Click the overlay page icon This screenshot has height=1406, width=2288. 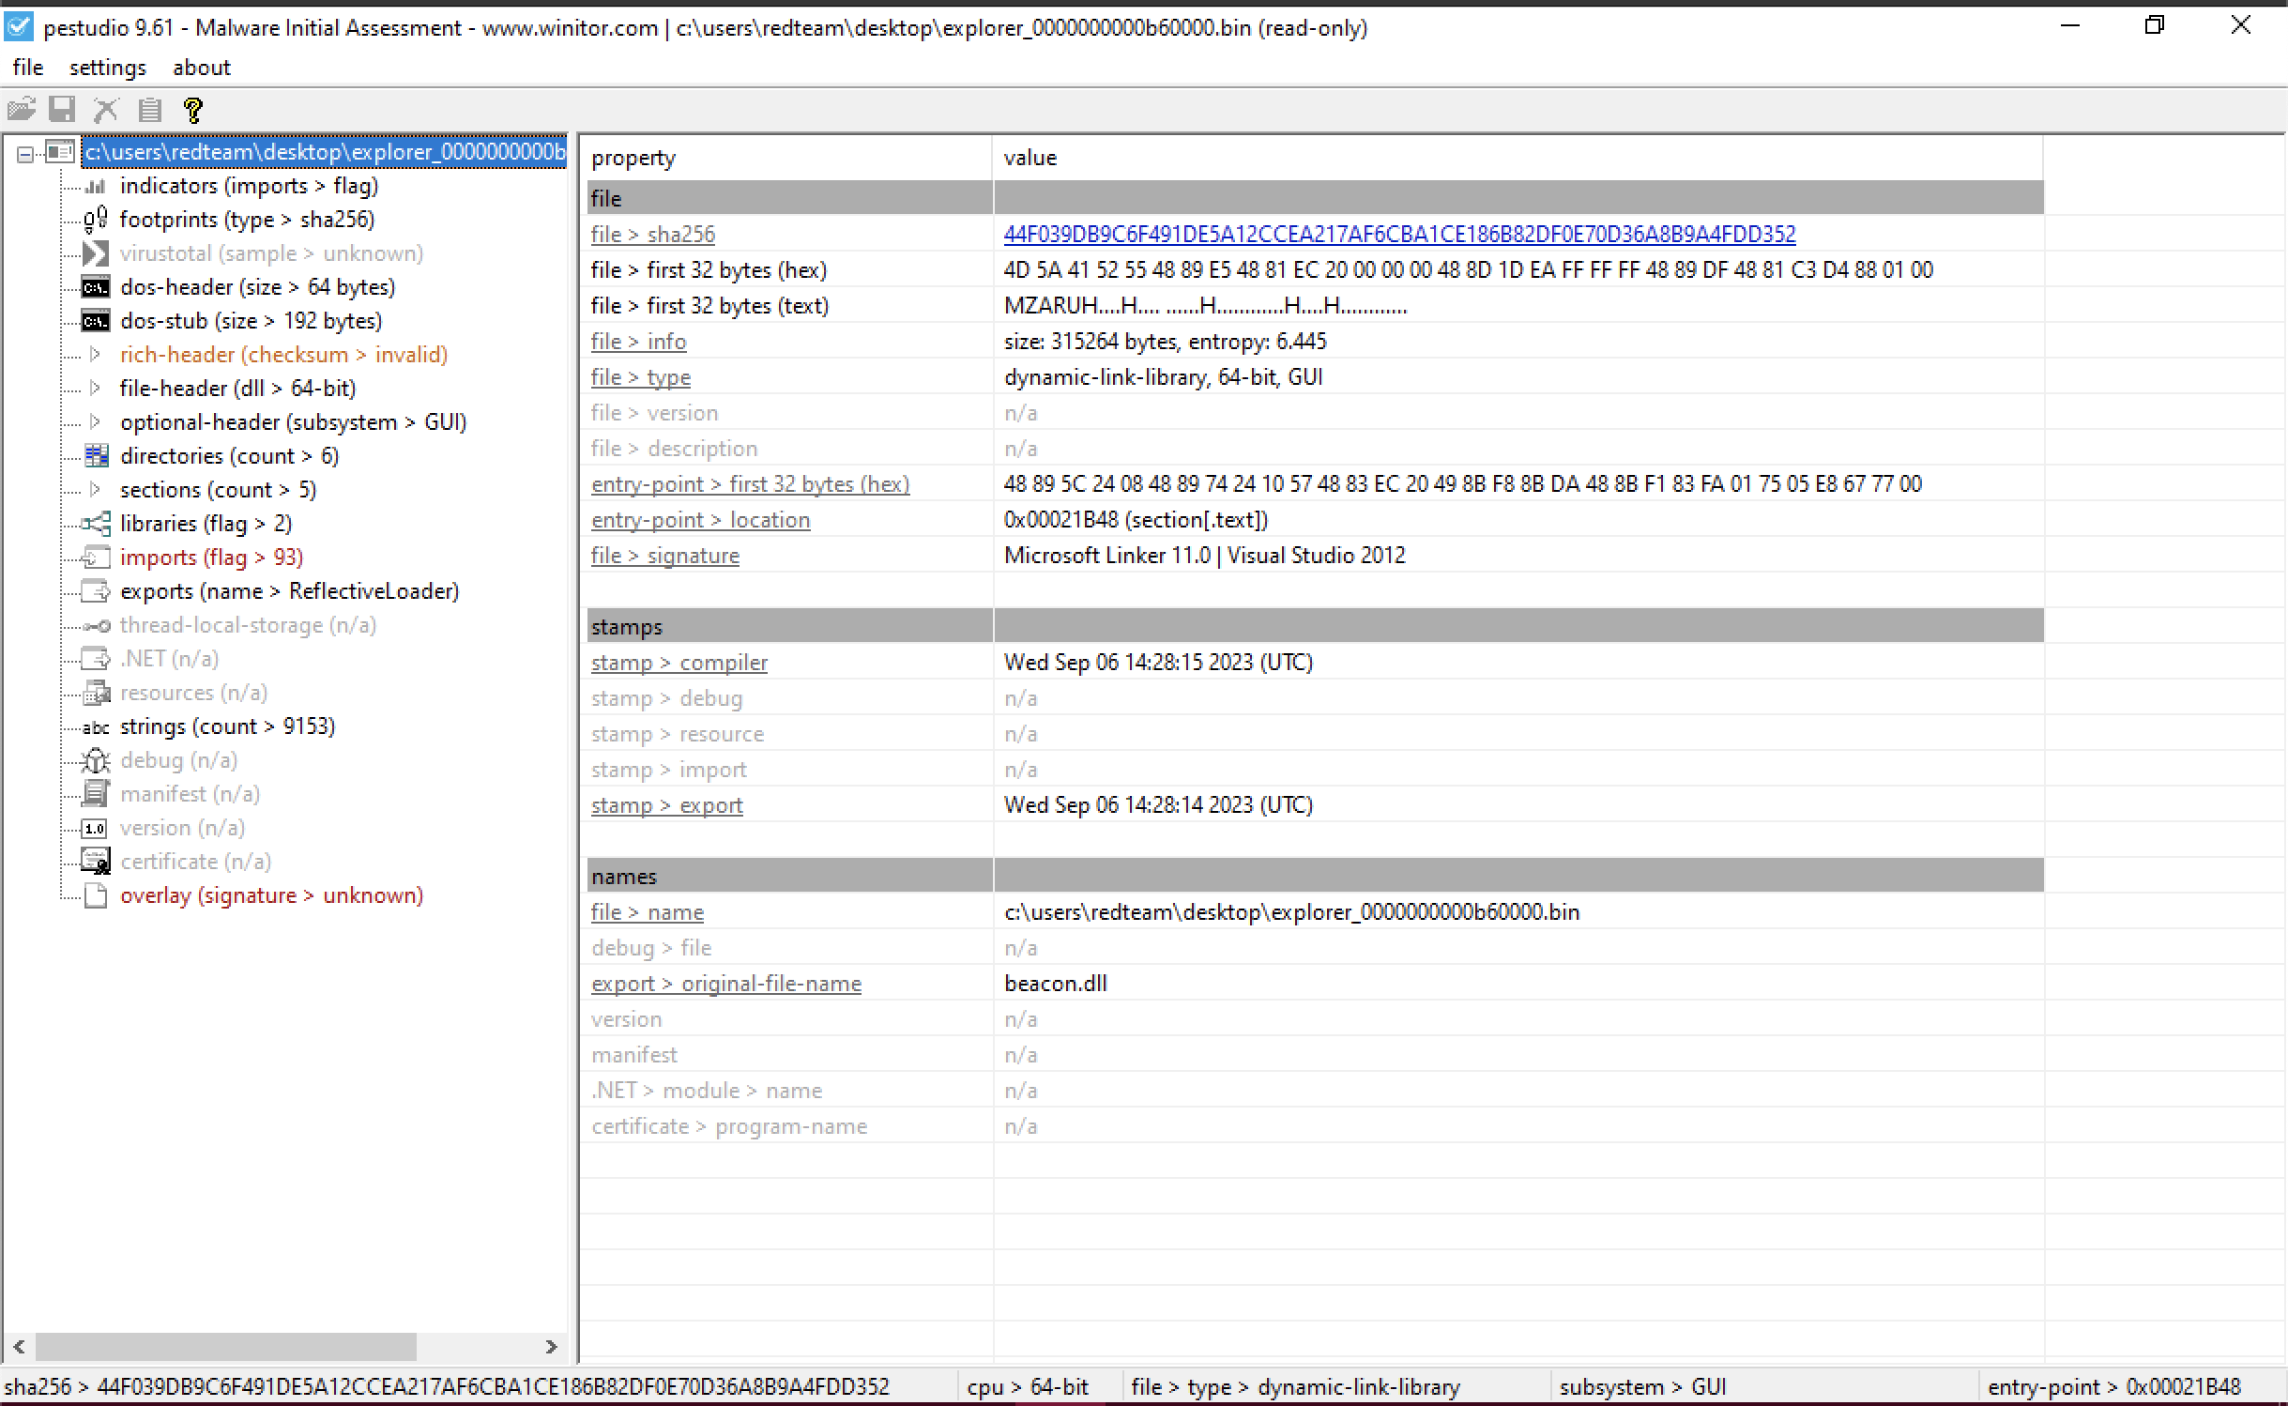(96, 895)
